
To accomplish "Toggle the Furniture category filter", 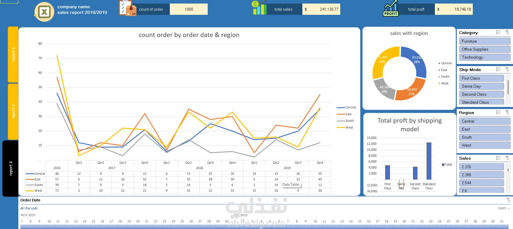I will point(485,41).
